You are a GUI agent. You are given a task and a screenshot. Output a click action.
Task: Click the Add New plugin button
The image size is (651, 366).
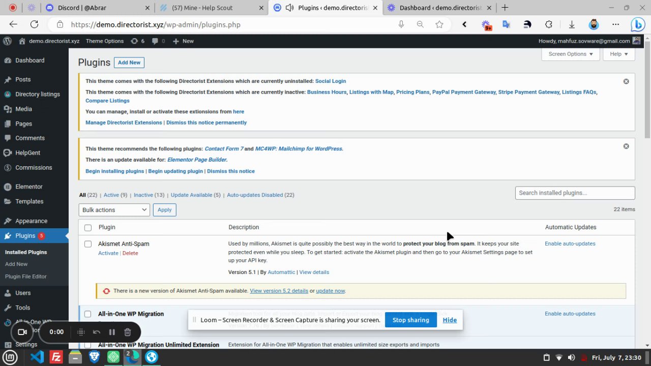coord(129,63)
